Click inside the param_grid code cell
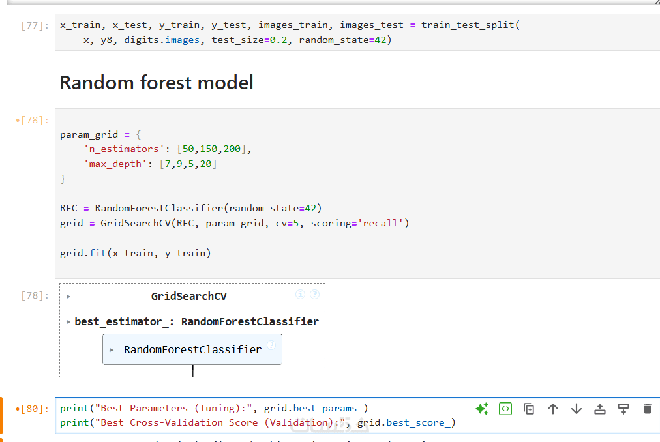Image resolution: width=660 pixels, height=442 pixels. [x=326, y=196]
